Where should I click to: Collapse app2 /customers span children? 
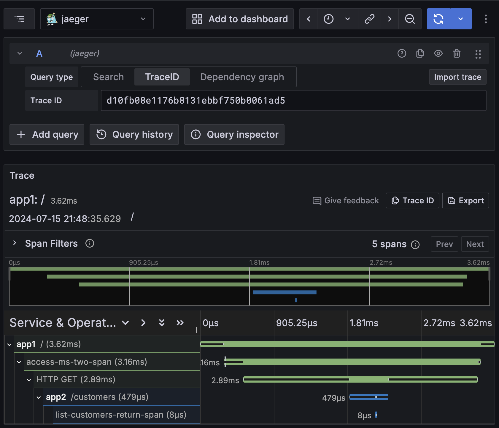tap(39, 397)
